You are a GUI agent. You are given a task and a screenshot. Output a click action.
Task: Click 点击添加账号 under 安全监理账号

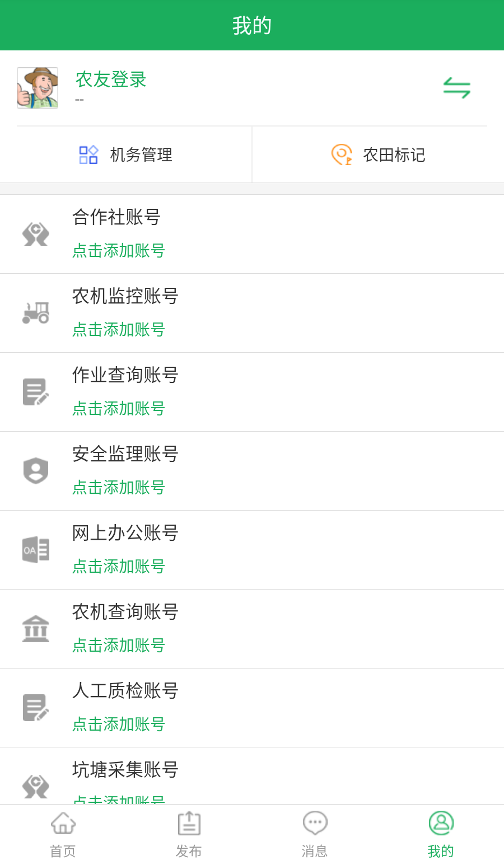[x=119, y=488]
